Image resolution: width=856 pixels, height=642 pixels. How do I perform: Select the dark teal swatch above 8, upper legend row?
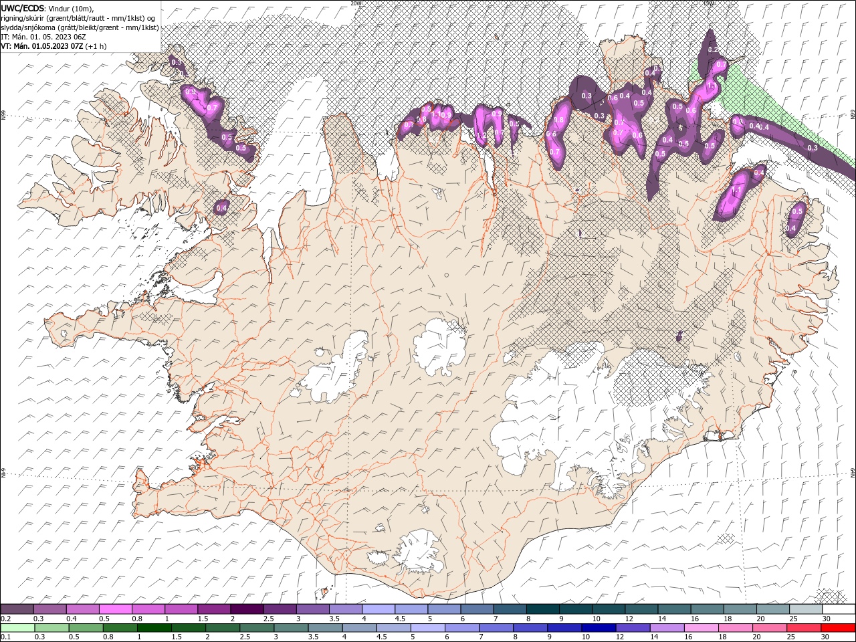(543, 609)
